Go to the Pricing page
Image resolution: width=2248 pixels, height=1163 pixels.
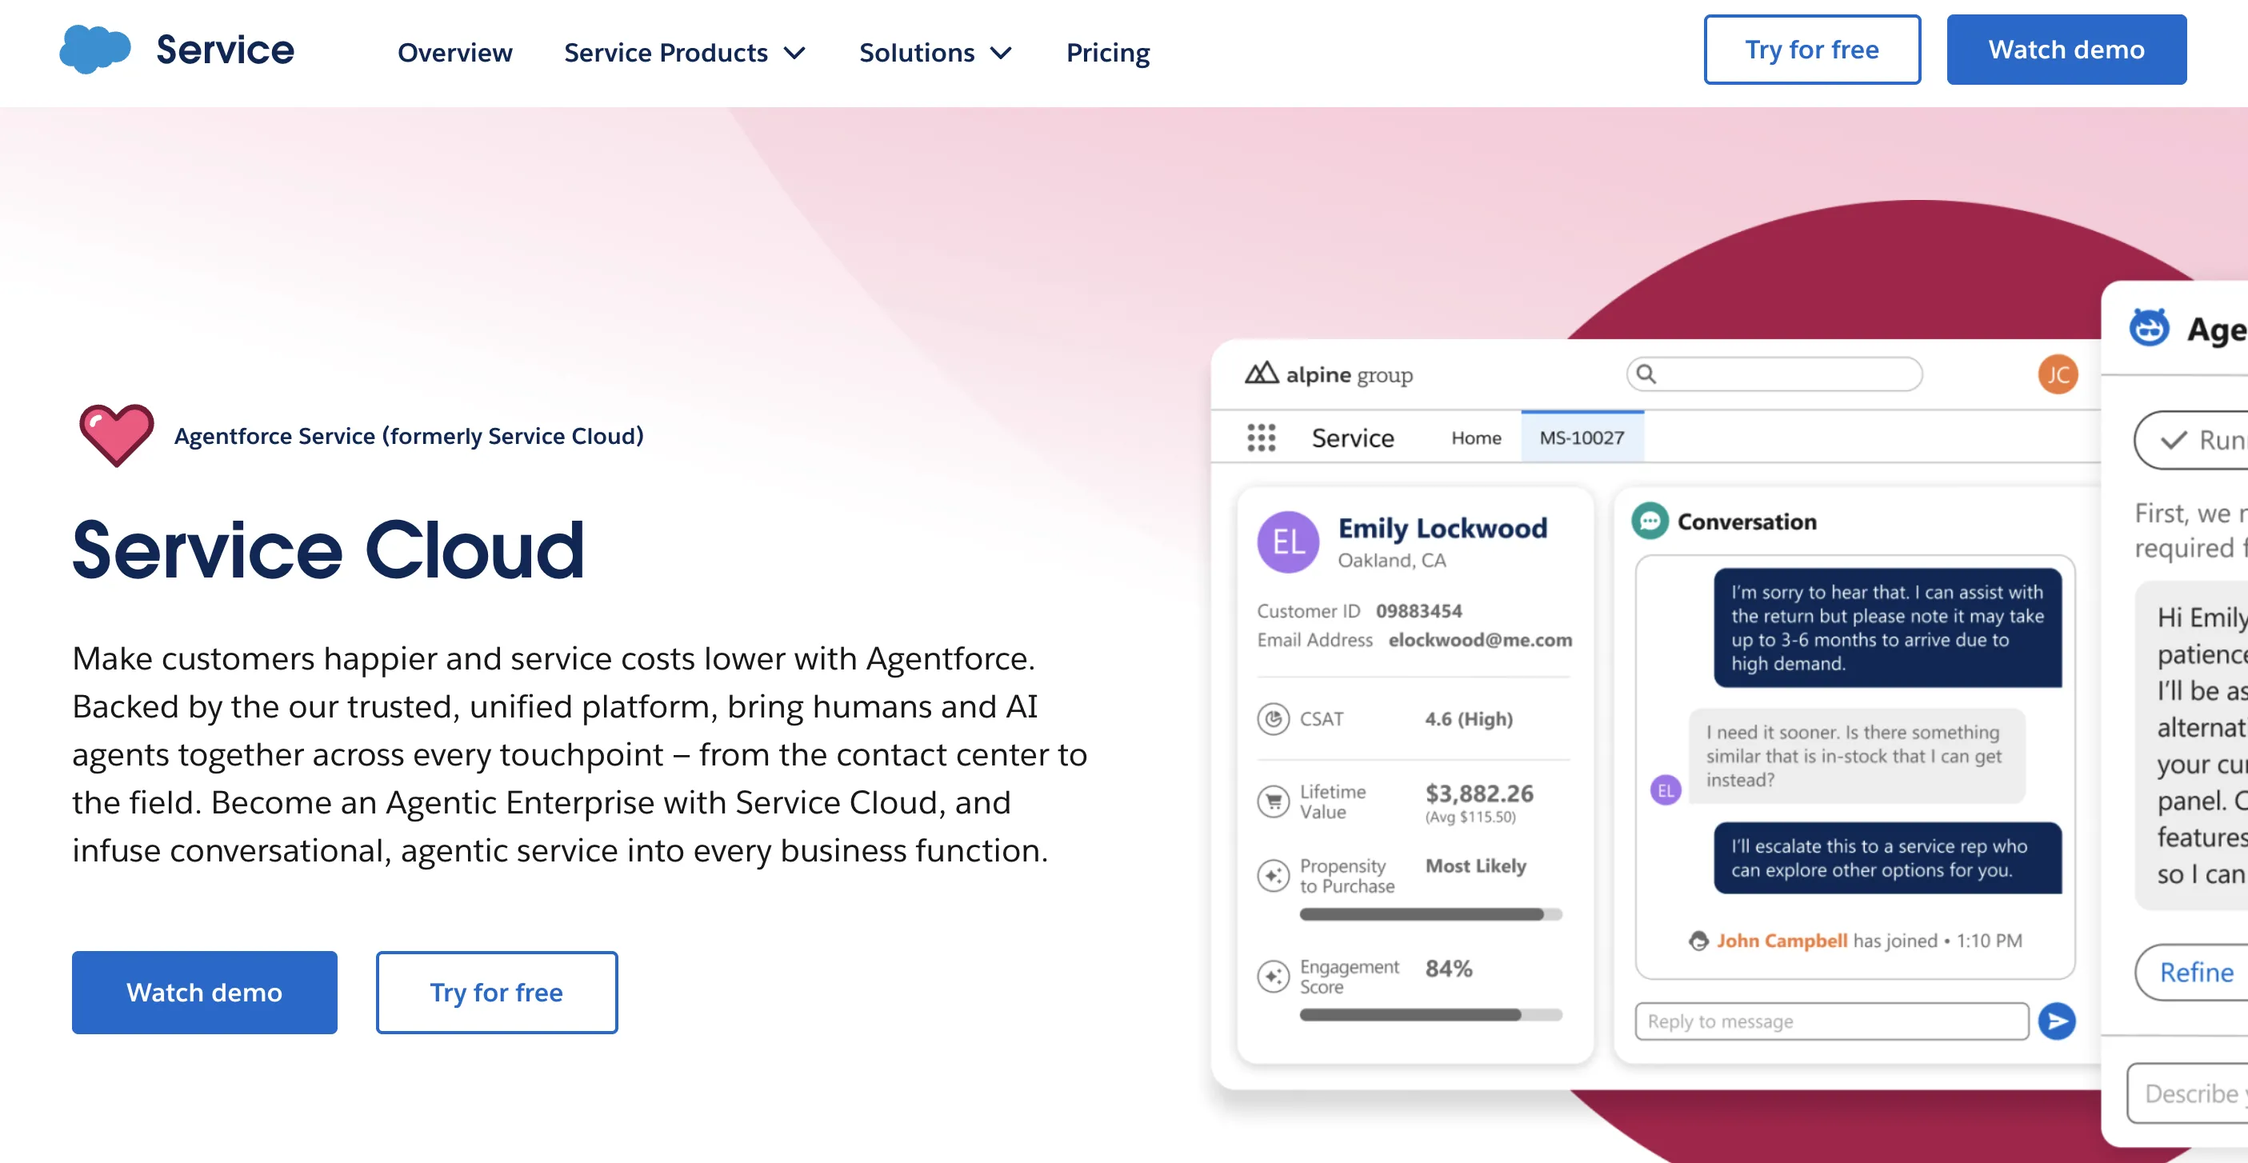pyautogui.click(x=1107, y=52)
